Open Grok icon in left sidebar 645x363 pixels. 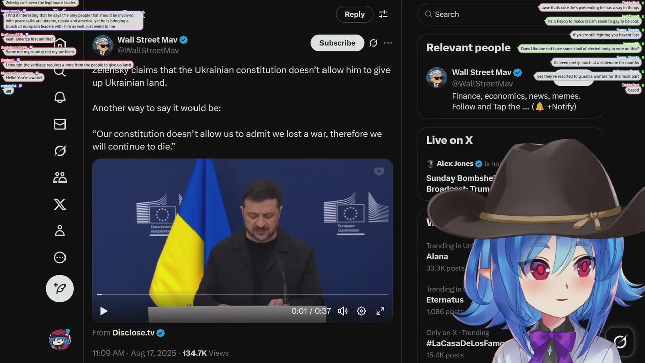(x=60, y=151)
